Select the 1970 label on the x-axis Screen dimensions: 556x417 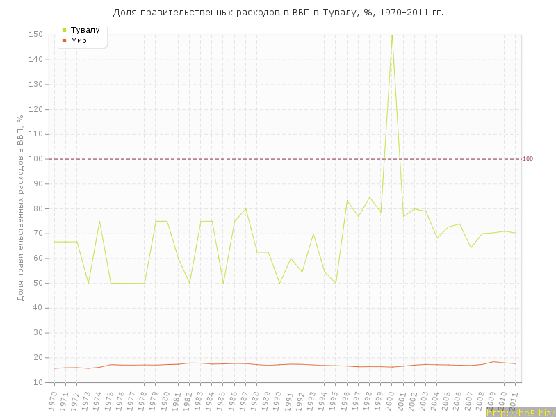click(x=54, y=400)
